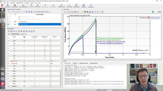This screenshot has height=91, width=163.
Task: Click the zoom in magnifier in Graph Window
Action: [x=85, y=12]
